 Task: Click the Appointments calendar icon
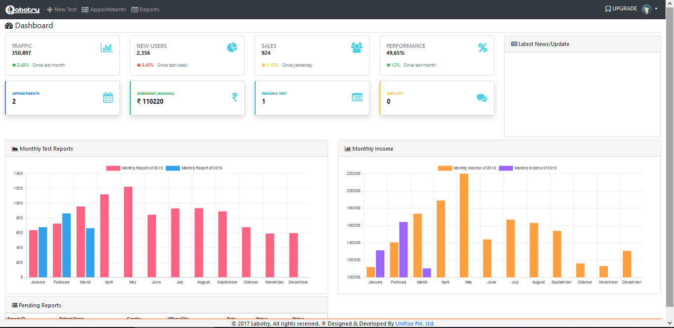[108, 98]
